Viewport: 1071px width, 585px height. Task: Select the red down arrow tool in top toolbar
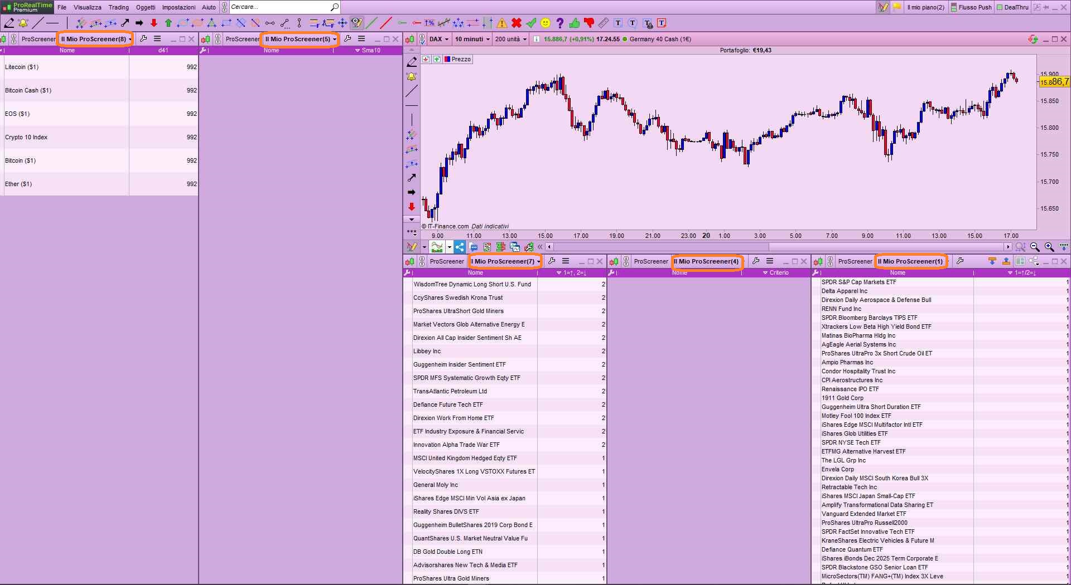[154, 23]
